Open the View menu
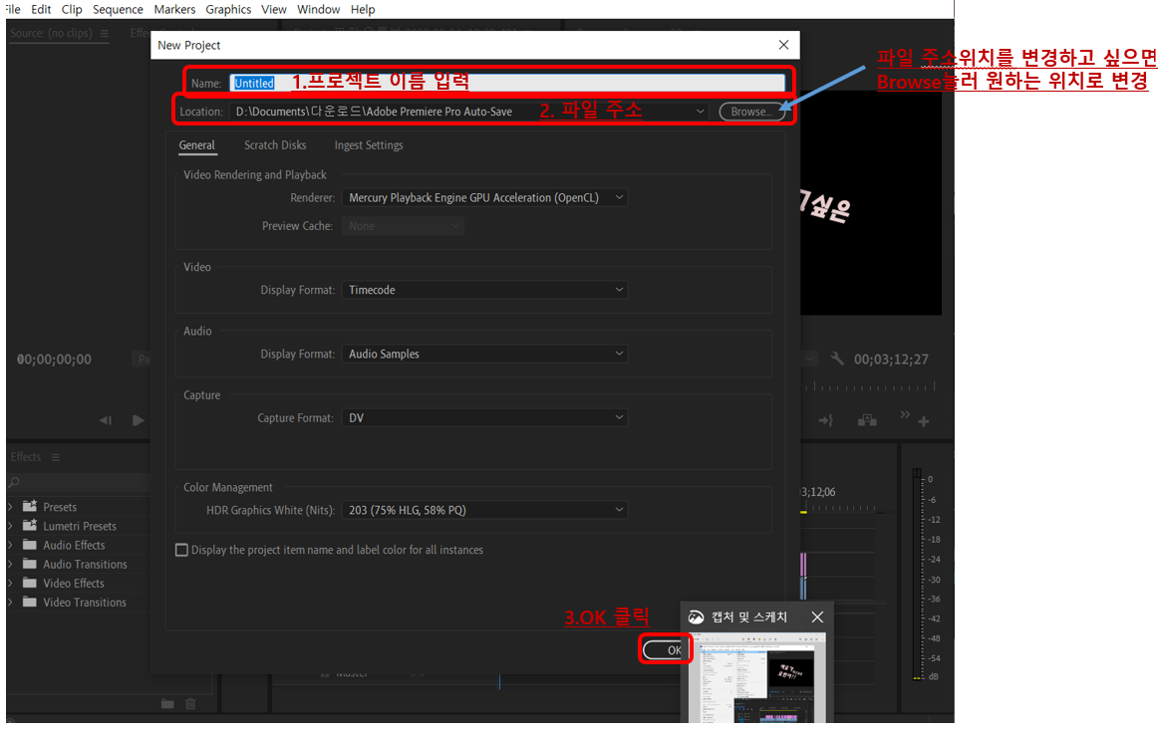Screen dimensions: 1158x734 [x=273, y=9]
